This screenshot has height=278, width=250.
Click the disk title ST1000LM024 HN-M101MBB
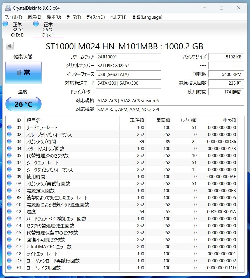pyautogui.click(x=125, y=46)
